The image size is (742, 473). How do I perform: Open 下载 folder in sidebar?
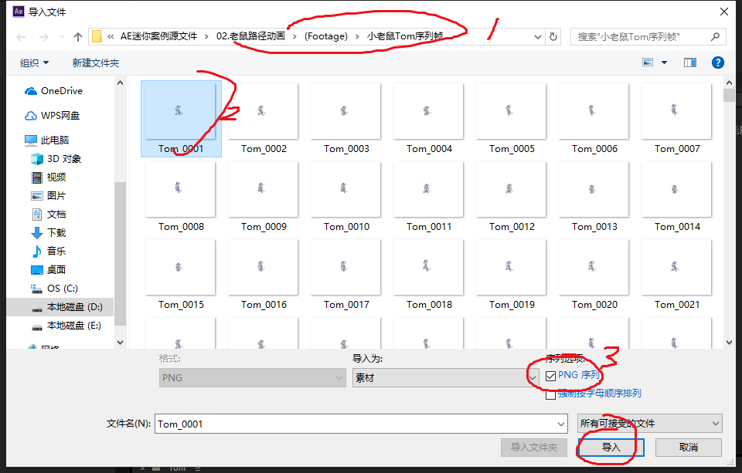(x=48, y=232)
